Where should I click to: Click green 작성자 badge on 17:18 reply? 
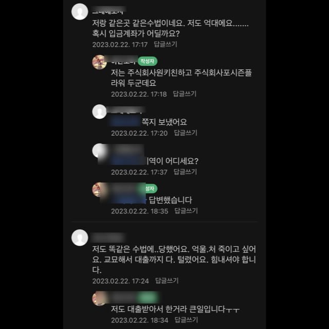click(x=148, y=61)
